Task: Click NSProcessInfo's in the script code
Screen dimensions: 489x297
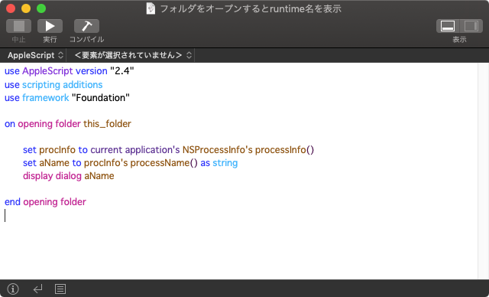Action: tap(217, 150)
